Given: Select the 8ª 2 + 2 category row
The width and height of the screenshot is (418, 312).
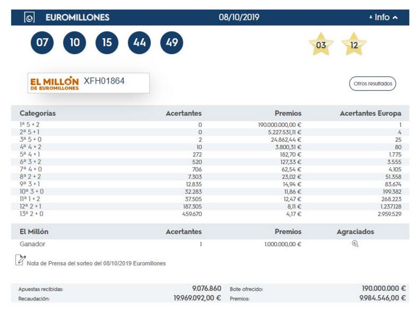Looking at the screenshot, I should (x=210, y=177).
